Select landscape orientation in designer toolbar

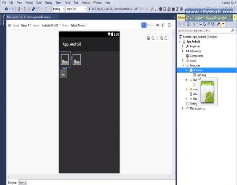149,25
